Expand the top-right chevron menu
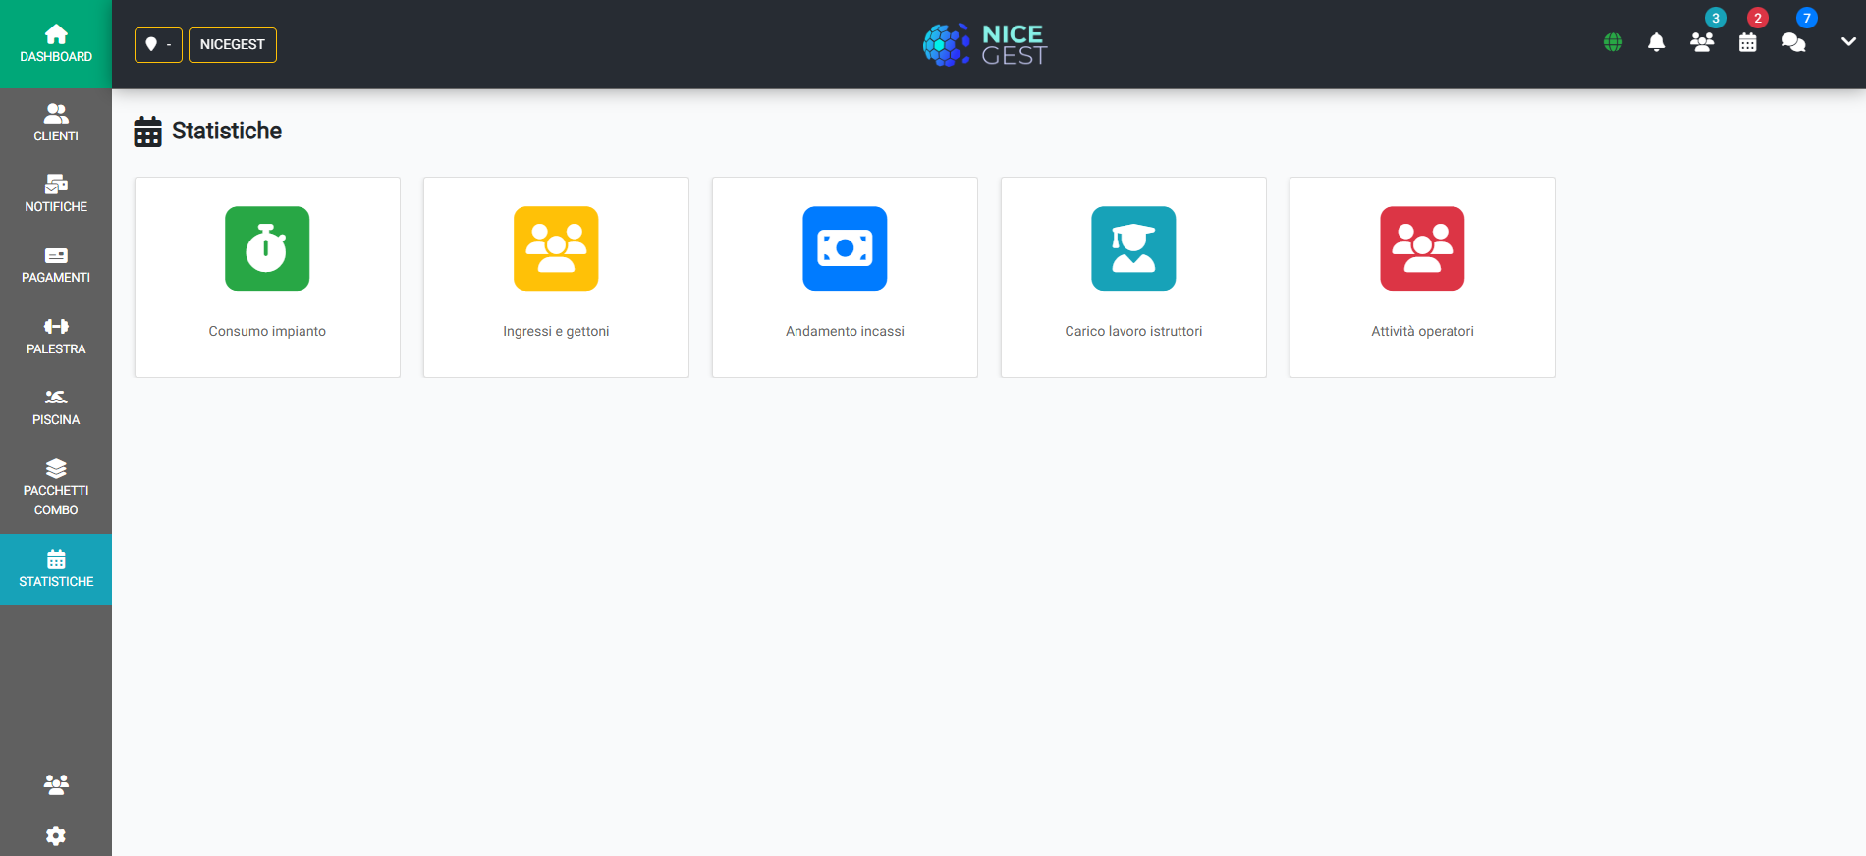This screenshot has width=1866, height=856. (1848, 42)
